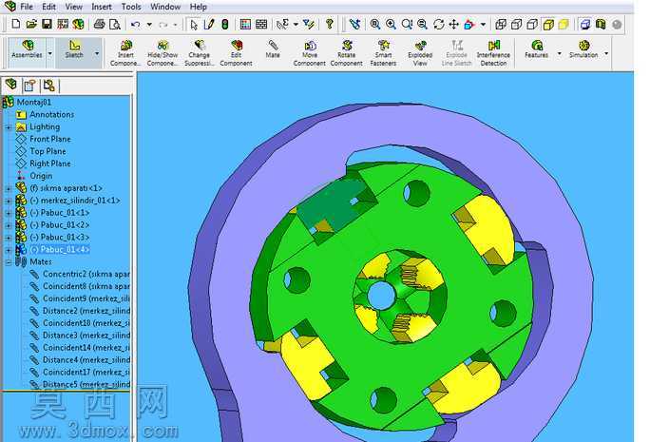Click Hide/Show Components tool
Image resolution: width=650 pixels, height=442 pixels.
click(162, 53)
